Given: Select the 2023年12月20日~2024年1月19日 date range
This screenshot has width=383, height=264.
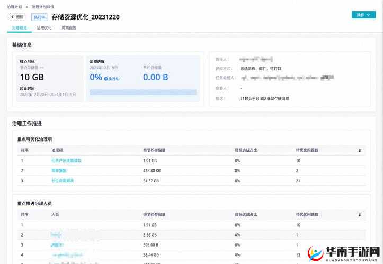Looking at the screenshot, I should click(x=48, y=95).
